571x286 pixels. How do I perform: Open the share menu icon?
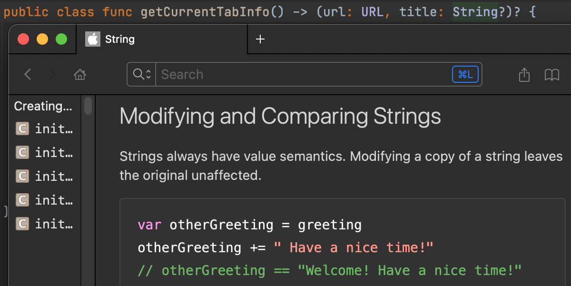(524, 75)
